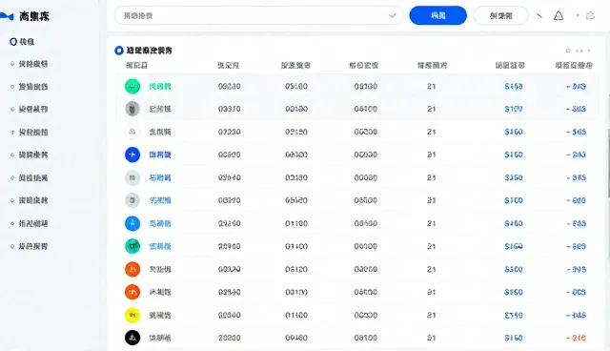Click the blue fish-shaped logo in the sidebar

click(x=7, y=16)
